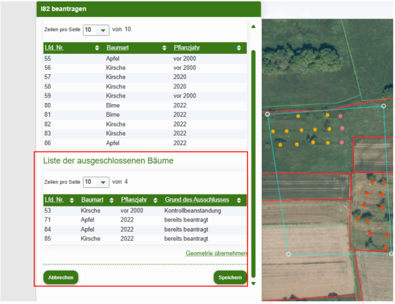The width and height of the screenshot is (395, 304).
Task: Click scrollbar down arrow in panel
Action: click(x=253, y=284)
